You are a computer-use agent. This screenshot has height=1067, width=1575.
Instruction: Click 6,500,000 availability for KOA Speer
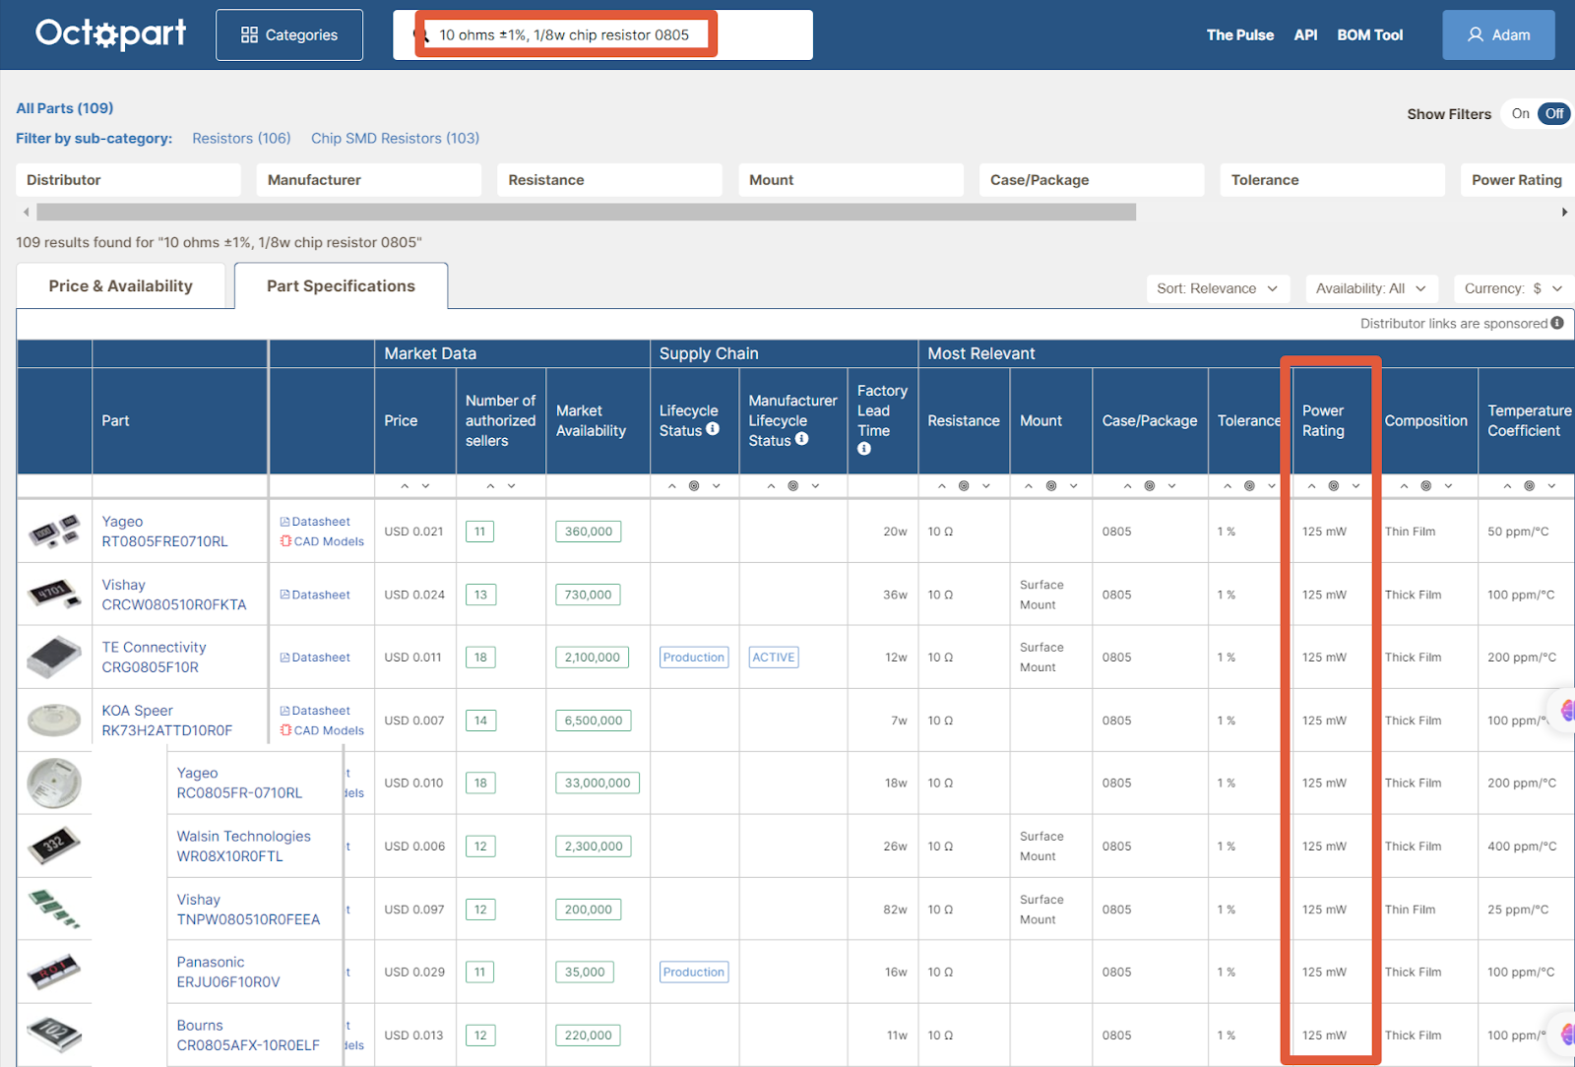coord(594,721)
